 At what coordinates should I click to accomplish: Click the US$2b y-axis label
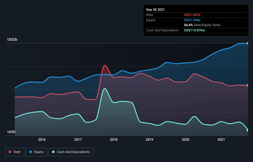(x=12, y=39)
